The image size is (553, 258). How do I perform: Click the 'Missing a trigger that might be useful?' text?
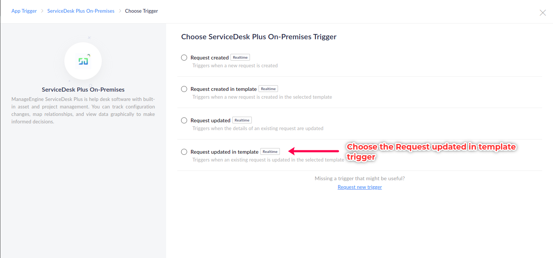coord(360,178)
